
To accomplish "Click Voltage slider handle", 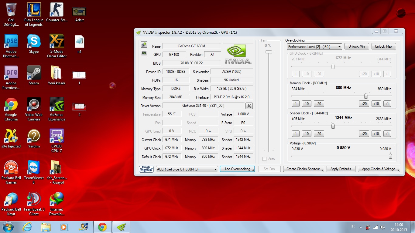I will point(390,156).
